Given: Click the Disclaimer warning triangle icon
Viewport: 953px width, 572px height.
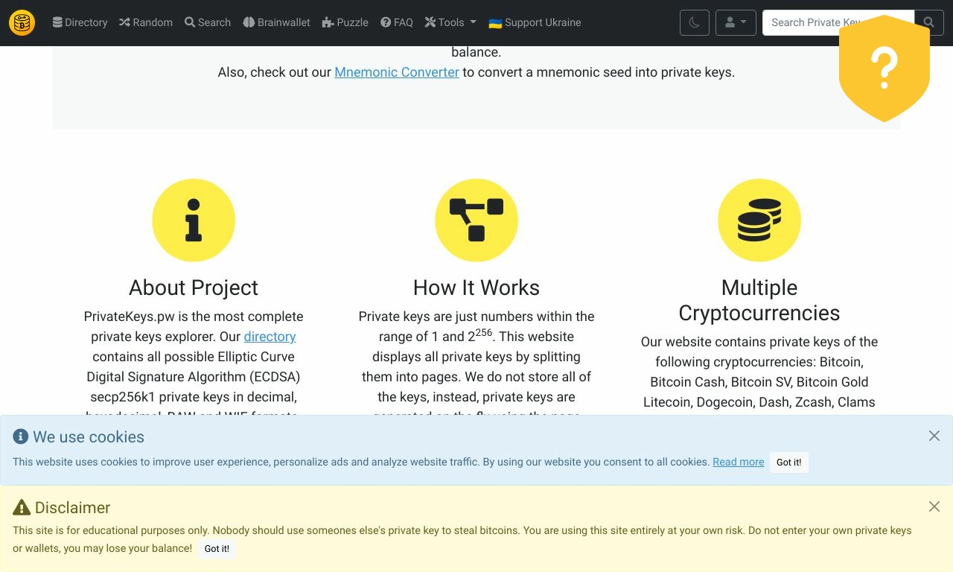Looking at the screenshot, I should 22,507.
